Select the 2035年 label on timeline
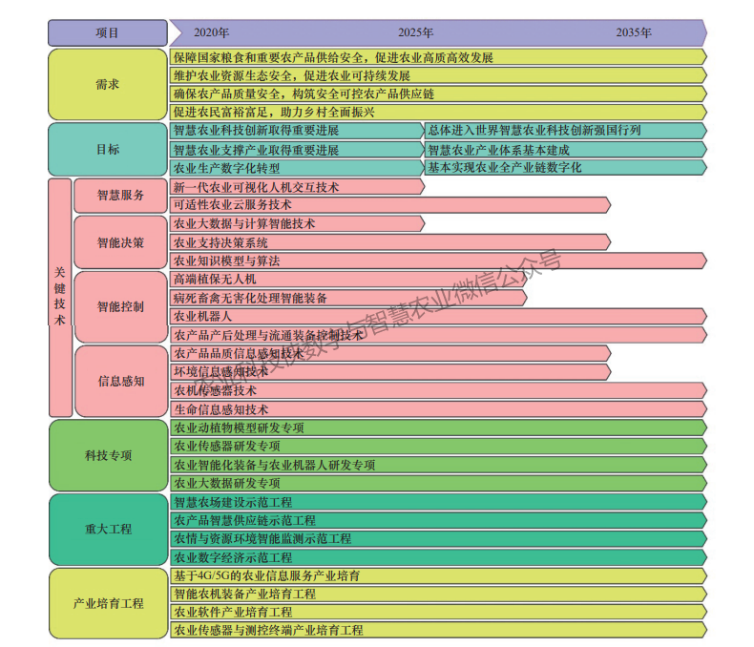754x647 pixels. tap(634, 32)
